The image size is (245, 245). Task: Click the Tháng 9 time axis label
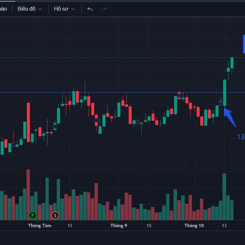(119, 226)
